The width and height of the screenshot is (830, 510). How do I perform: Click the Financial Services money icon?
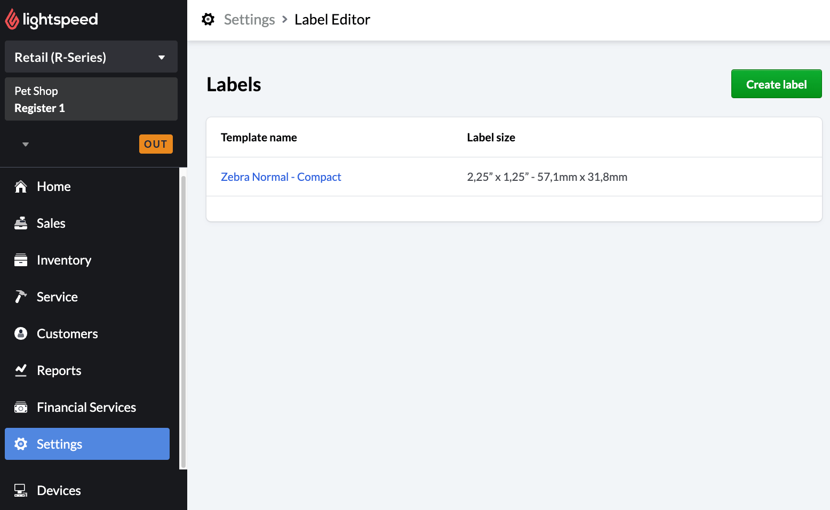21,408
